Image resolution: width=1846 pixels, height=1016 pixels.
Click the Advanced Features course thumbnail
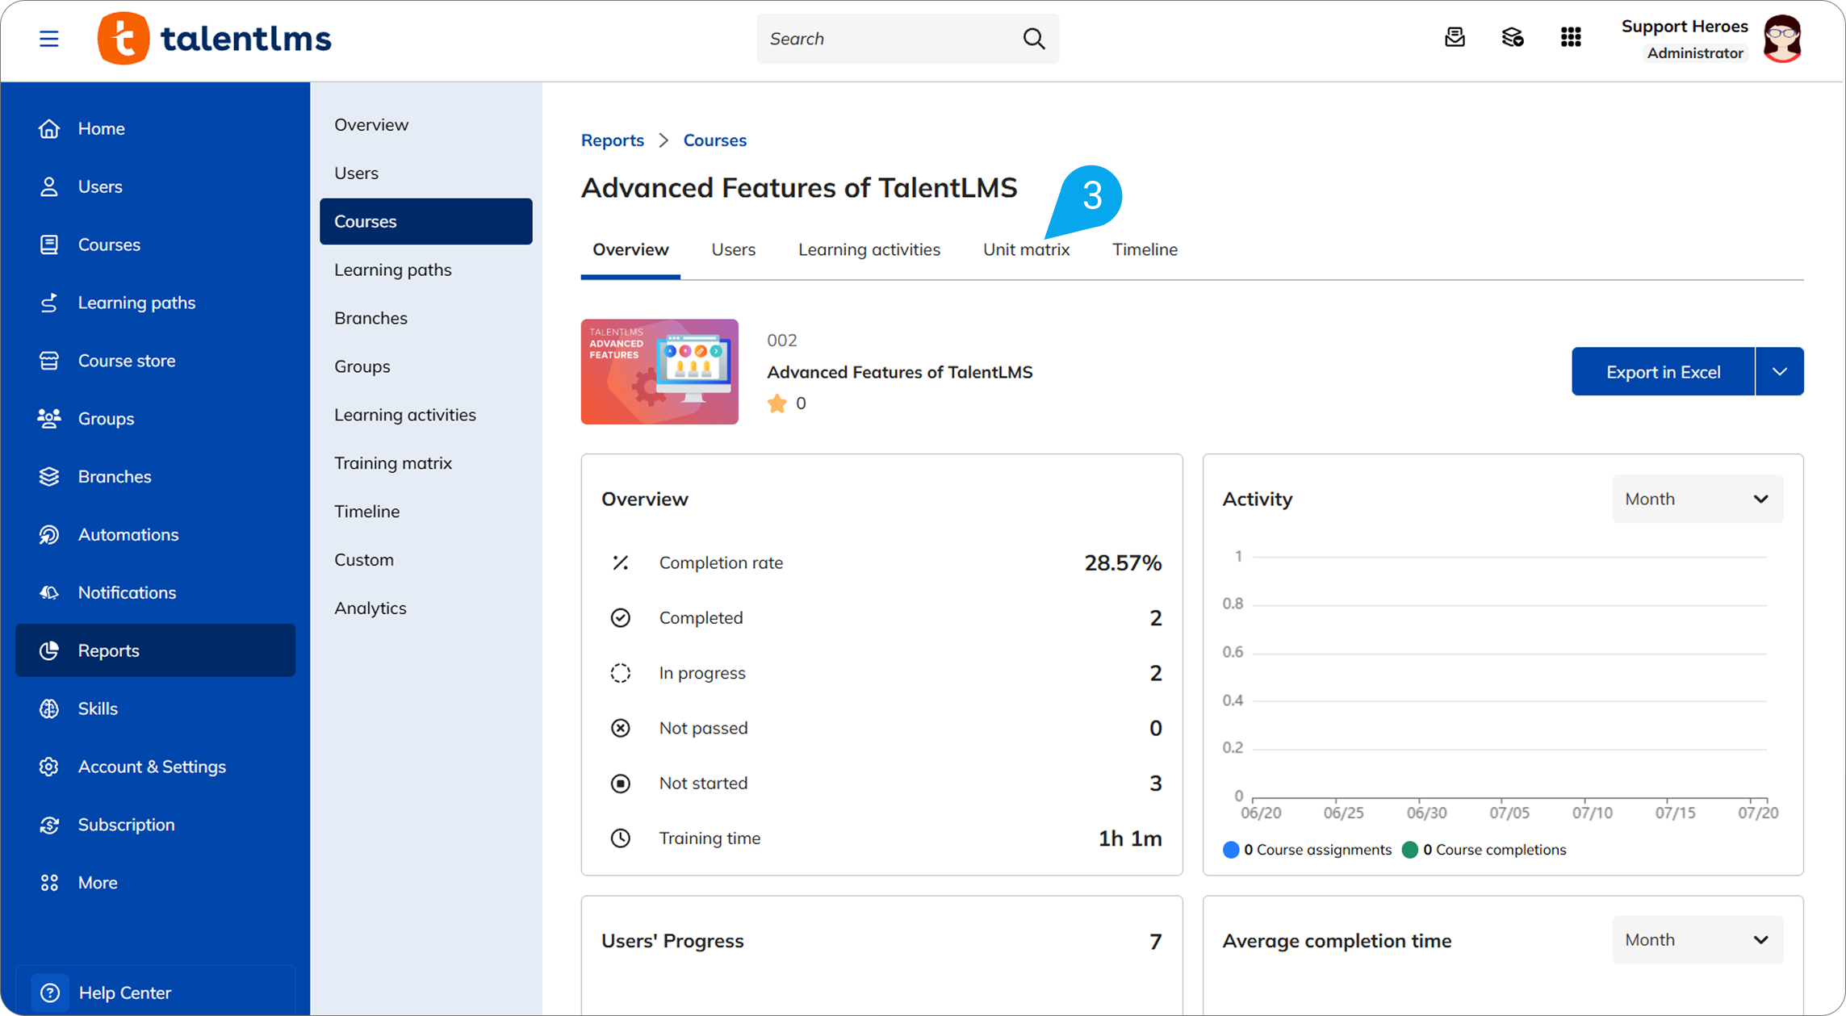coord(659,372)
